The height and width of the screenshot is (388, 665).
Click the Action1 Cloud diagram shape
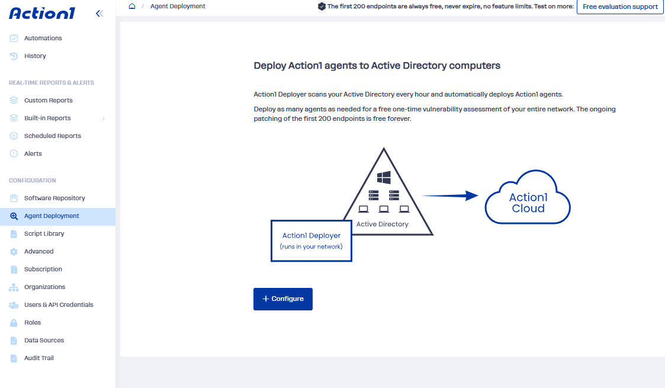tap(528, 198)
